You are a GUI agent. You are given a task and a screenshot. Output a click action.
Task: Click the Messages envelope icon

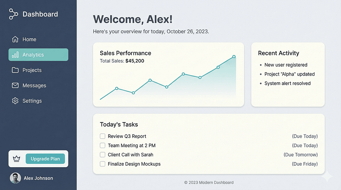tap(15, 86)
